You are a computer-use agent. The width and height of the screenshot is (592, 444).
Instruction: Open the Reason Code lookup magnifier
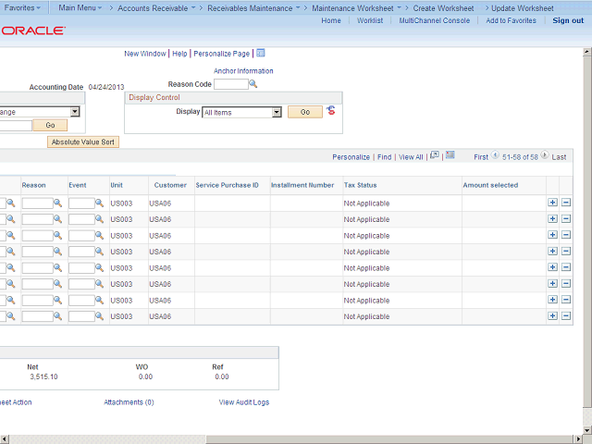click(253, 84)
